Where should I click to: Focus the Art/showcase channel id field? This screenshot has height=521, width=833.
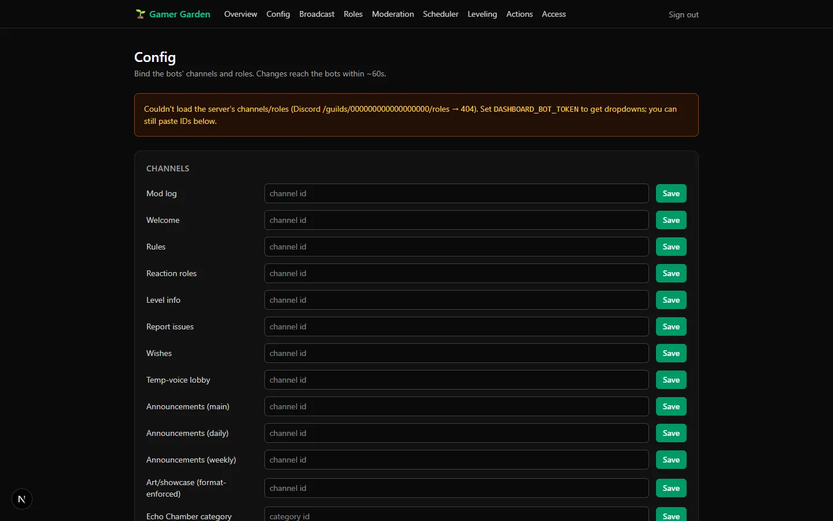click(x=456, y=488)
